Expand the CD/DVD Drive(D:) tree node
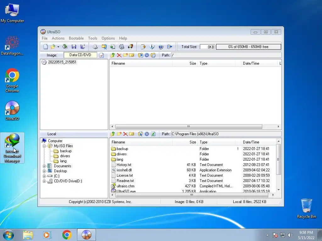The height and width of the screenshot is (241, 322). pyautogui.click(x=44, y=181)
